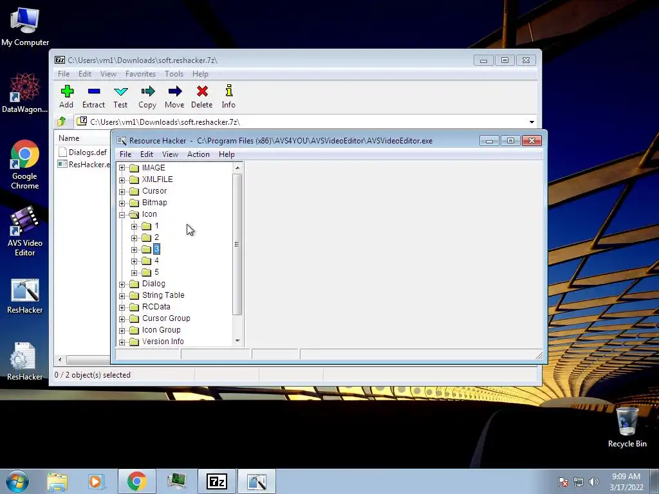Image resolution: width=659 pixels, height=494 pixels.
Task: Select Icon subfolder 4 in tree
Action: pos(157,261)
